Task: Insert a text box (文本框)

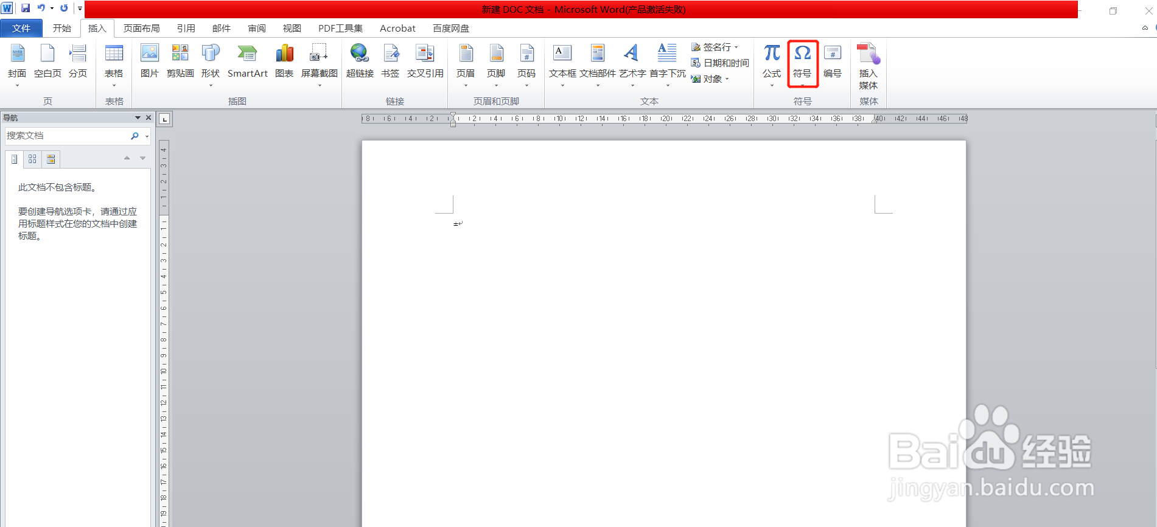Action: click(562, 64)
